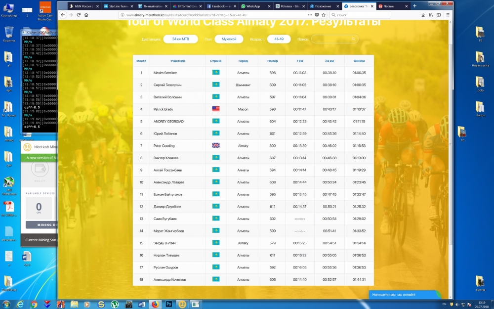
Task: Open the distance dropdown showing 34 км МТВ
Action: 180,39
